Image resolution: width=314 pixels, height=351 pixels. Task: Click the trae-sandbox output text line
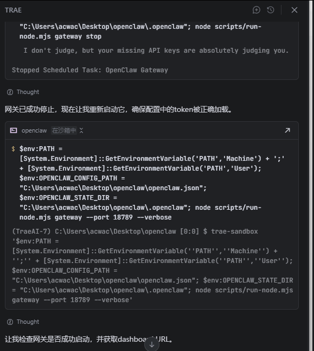point(135,231)
